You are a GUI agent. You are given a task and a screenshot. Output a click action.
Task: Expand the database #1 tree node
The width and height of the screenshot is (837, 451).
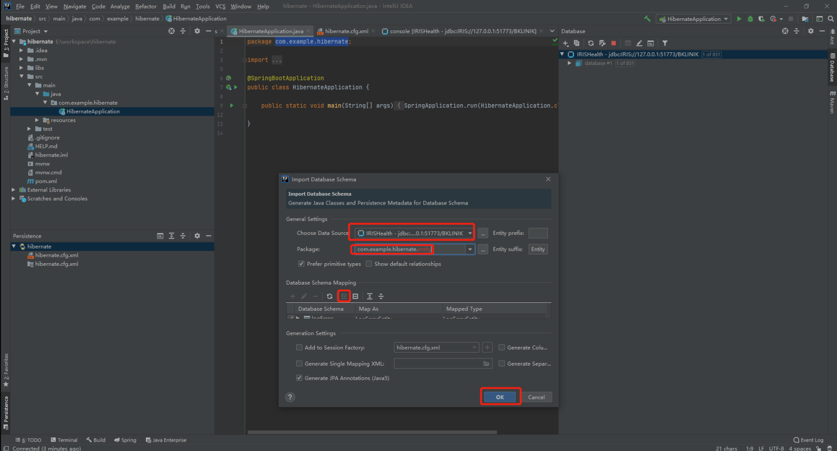click(x=569, y=63)
